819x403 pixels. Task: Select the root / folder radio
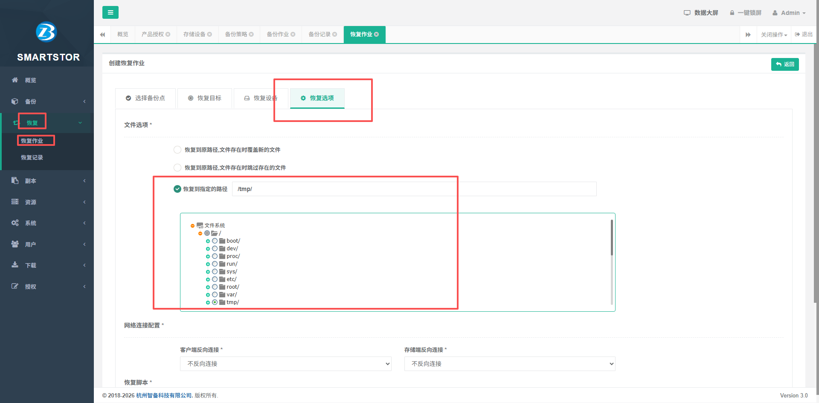pyautogui.click(x=207, y=233)
